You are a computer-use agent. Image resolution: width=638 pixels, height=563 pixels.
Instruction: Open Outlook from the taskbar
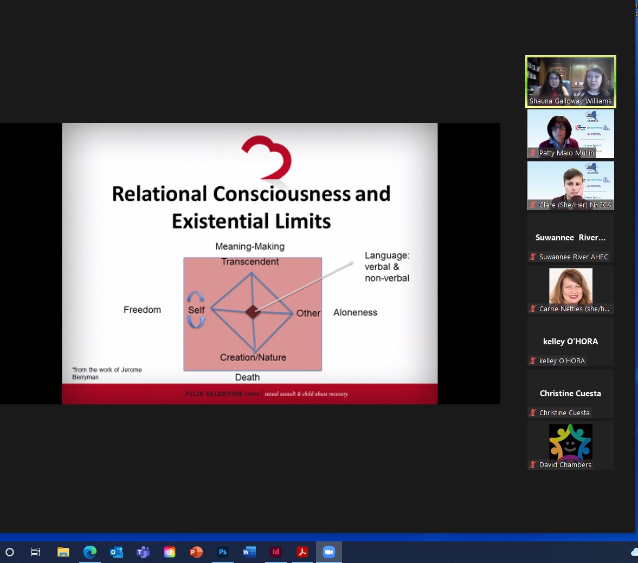(x=117, y=552)
